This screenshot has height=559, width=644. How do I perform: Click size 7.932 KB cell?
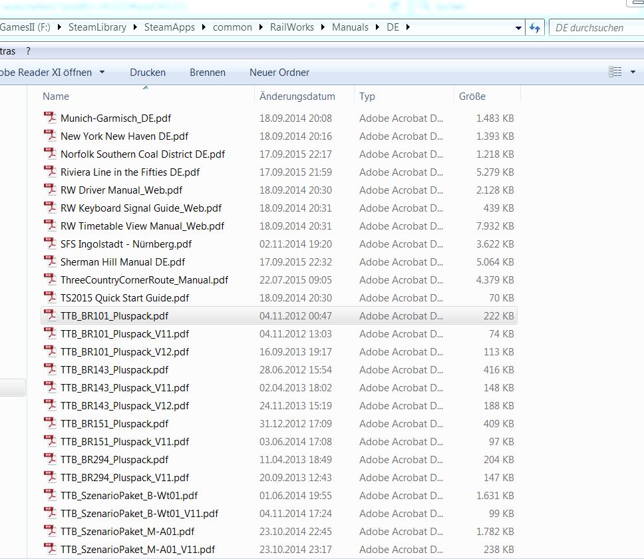point(495,226)
